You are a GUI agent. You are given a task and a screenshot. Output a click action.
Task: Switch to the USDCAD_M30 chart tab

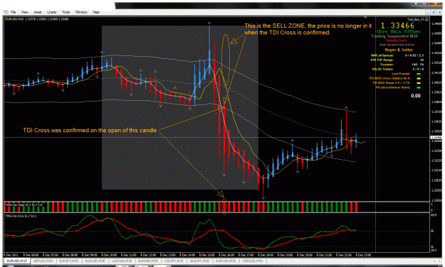[122, 261]
